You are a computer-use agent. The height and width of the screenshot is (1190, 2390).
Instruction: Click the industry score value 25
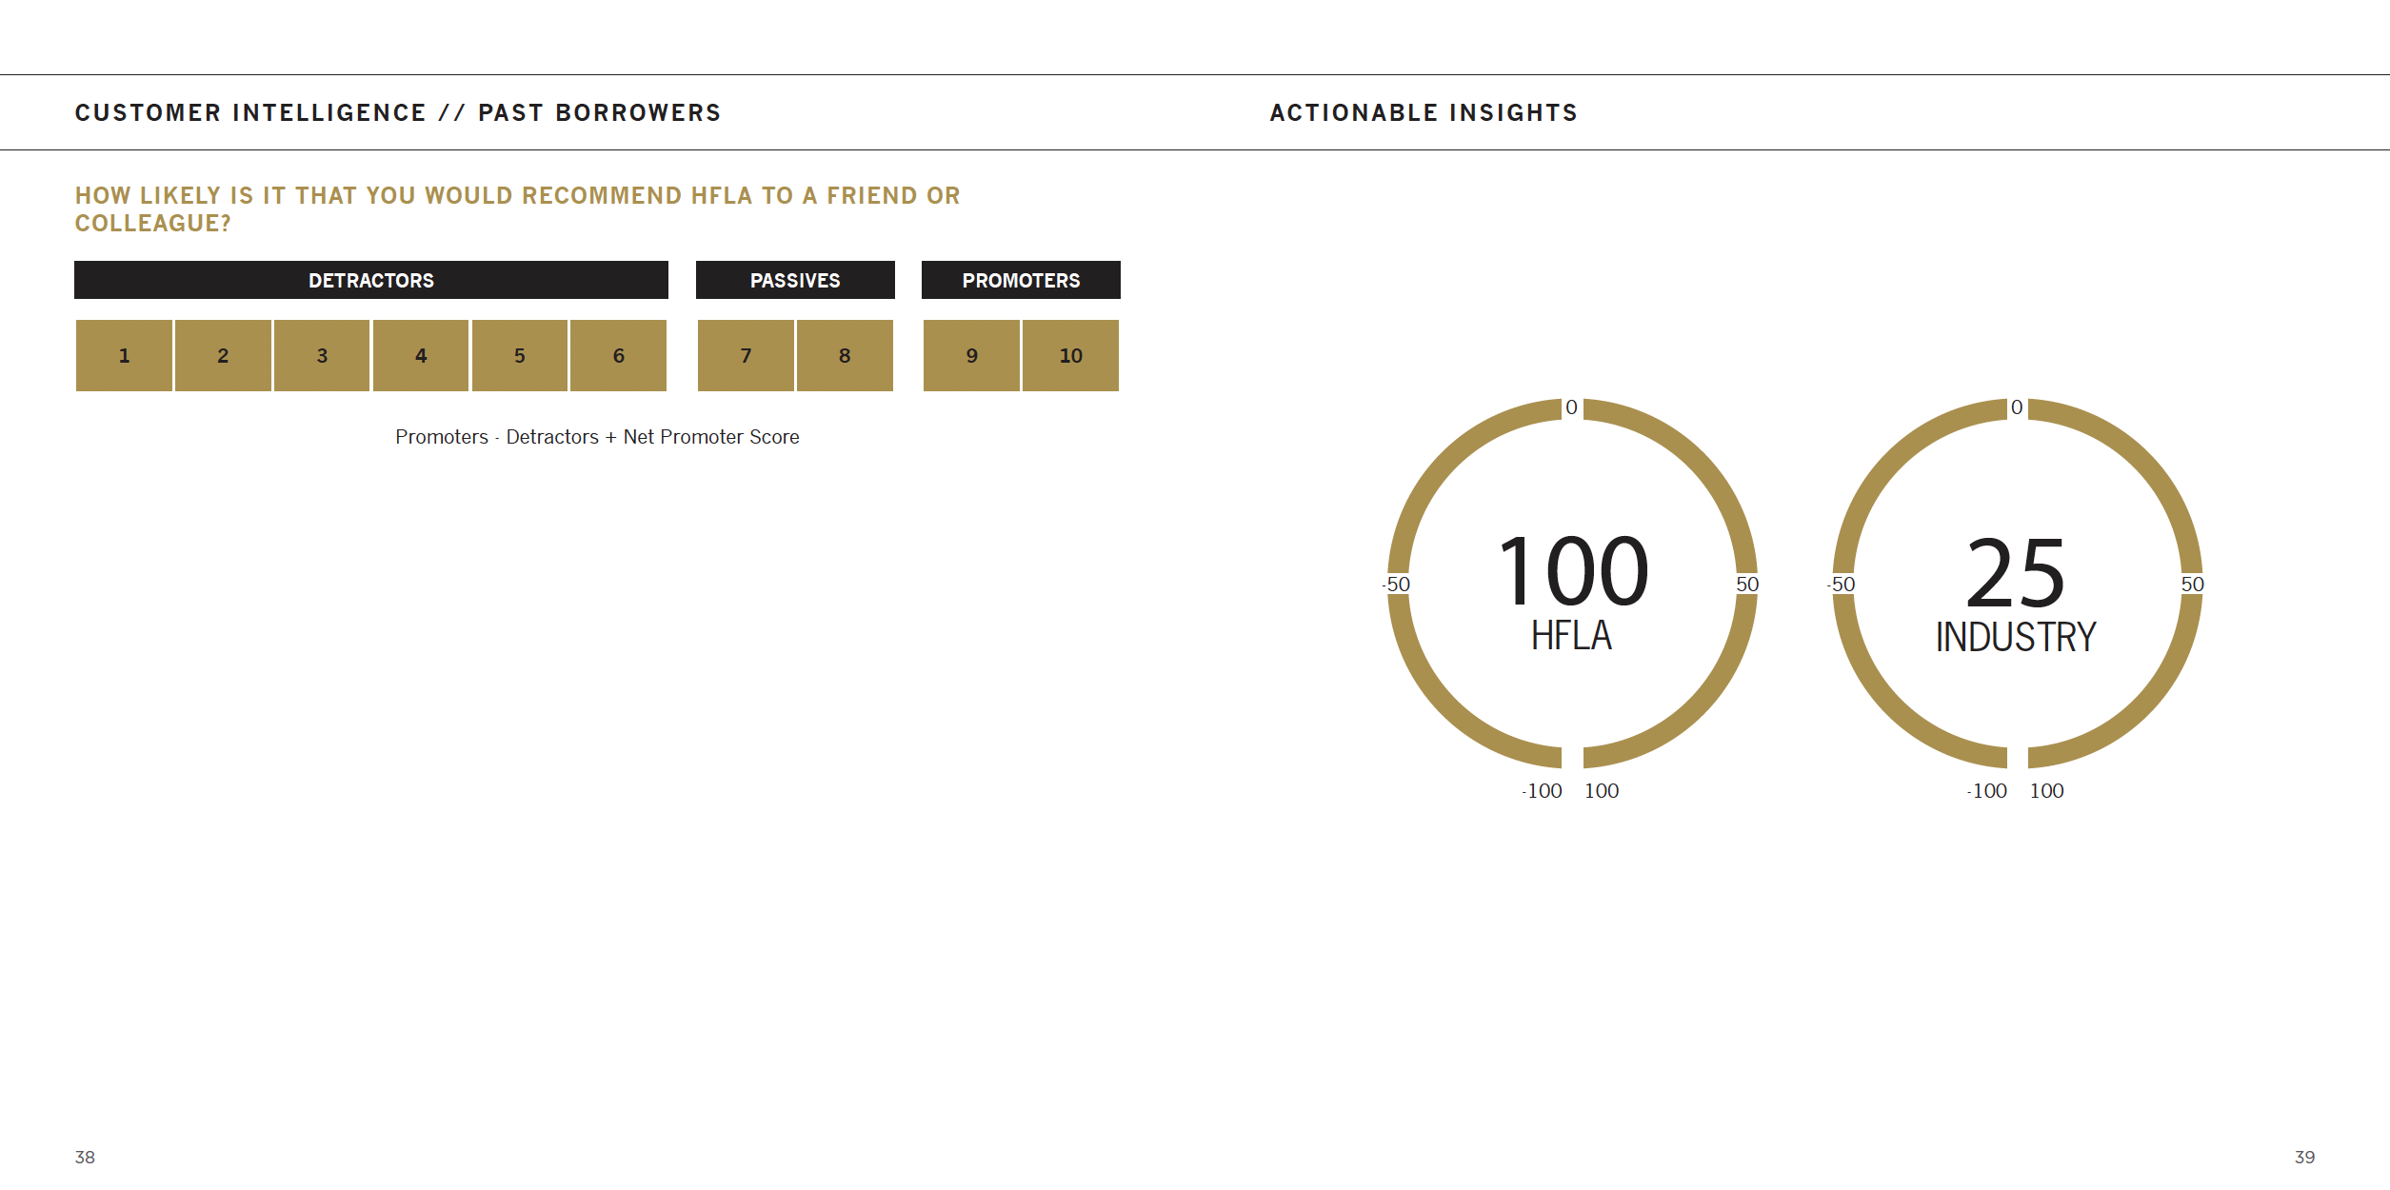coord(2016,573)
